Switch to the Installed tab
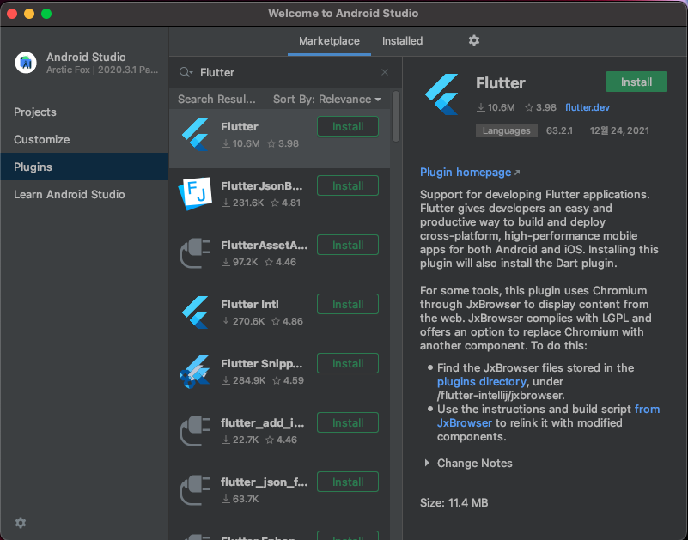The height and width of the screenshot is (540, 688). (x=402, y=41)
